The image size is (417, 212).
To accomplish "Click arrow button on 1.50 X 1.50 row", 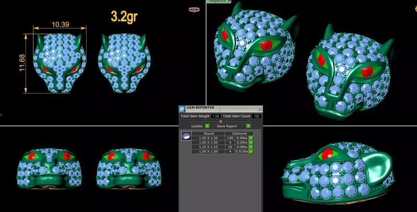I will click(x=251, y=142).
